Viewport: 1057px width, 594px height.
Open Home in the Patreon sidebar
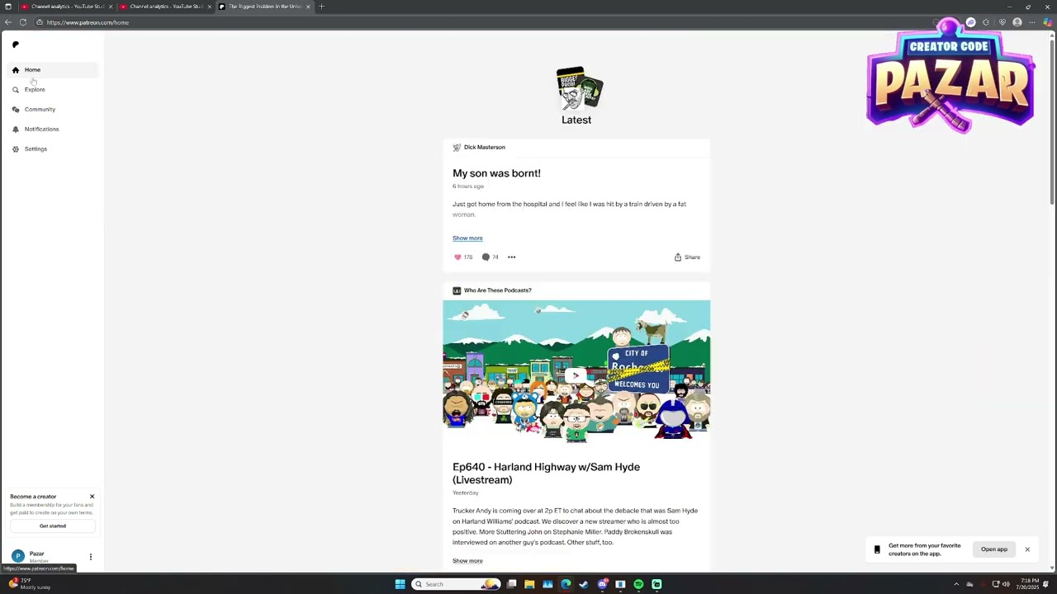pyautogui.click(x=53, y=70)
